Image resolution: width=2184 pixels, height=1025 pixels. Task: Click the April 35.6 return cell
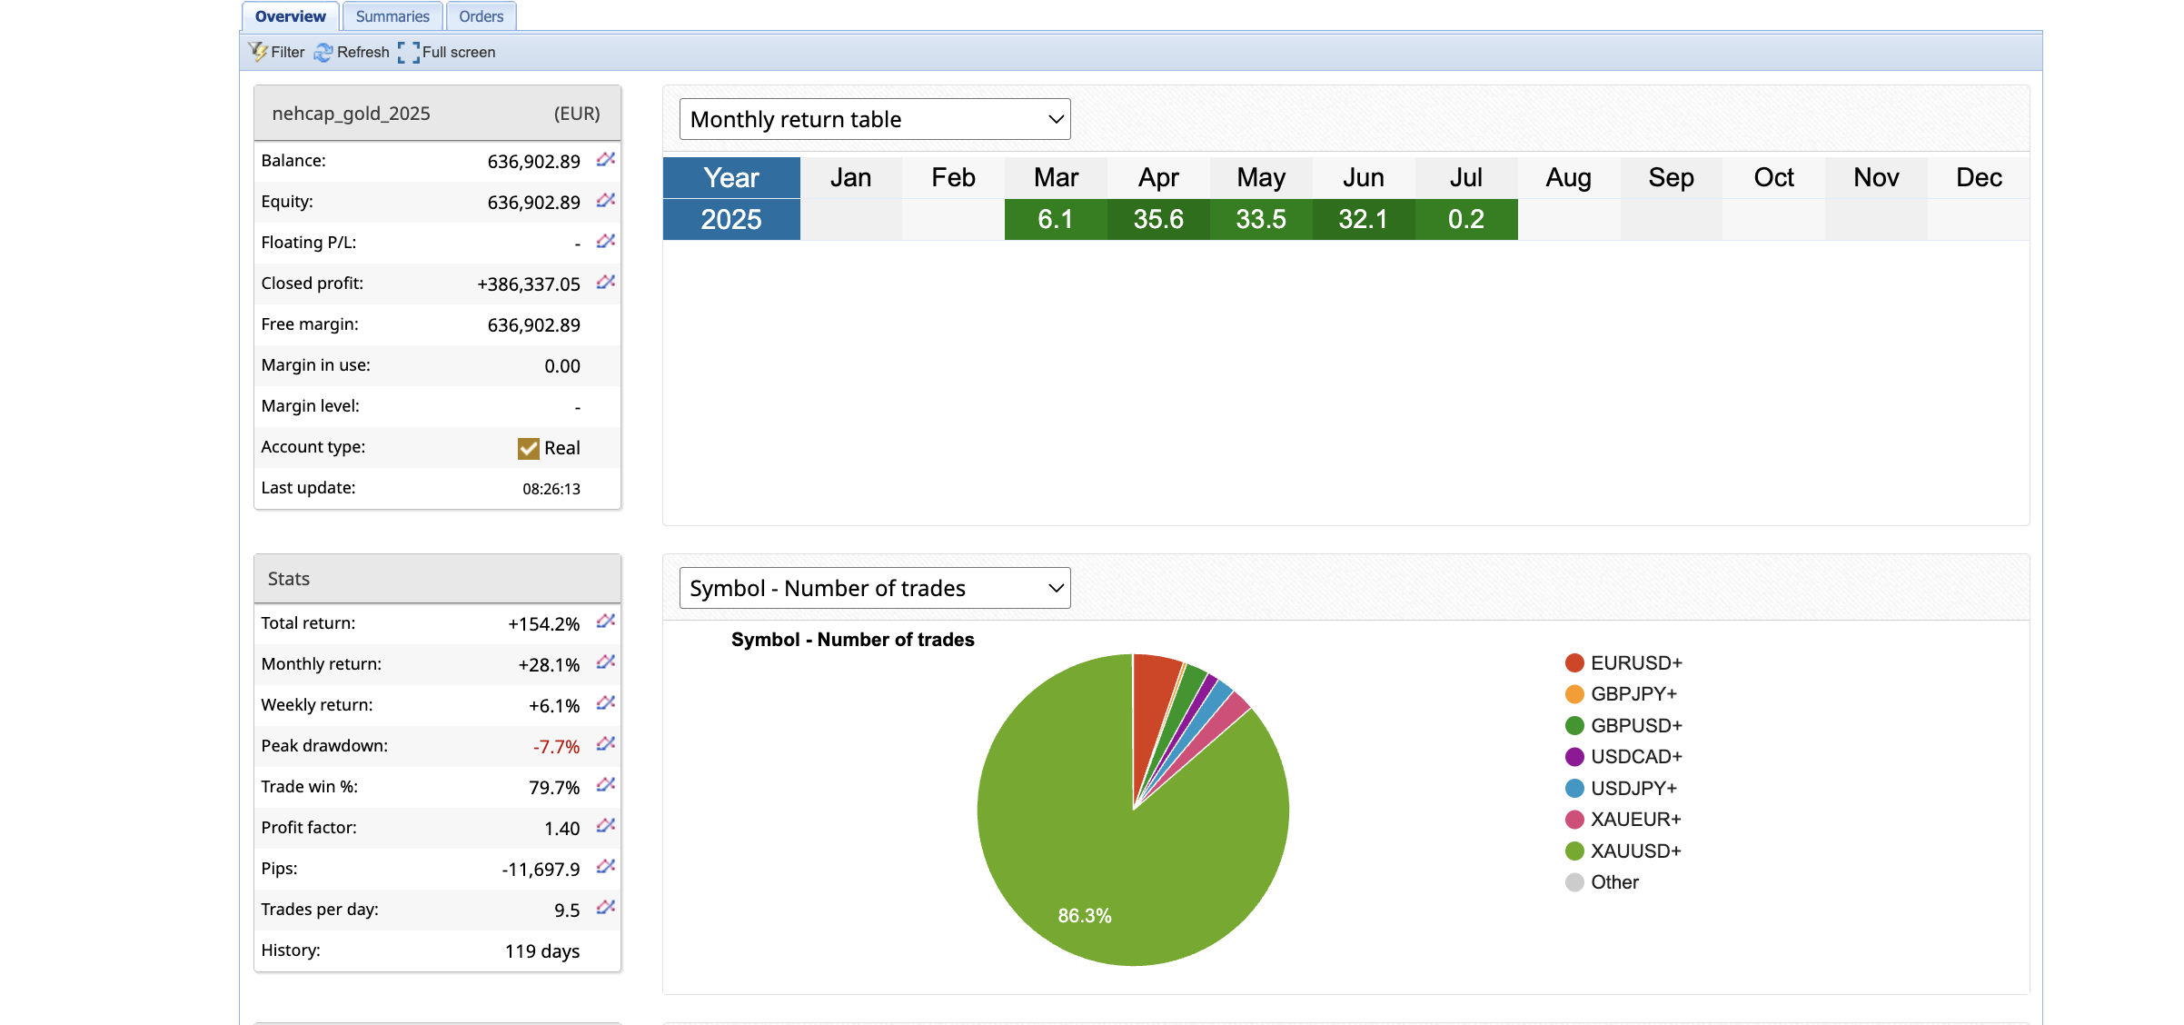coord(1158,219)
